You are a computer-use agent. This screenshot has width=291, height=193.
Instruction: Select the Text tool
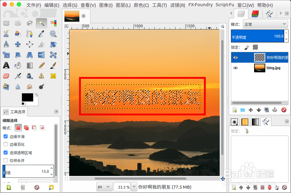click(x=6, y=65)
